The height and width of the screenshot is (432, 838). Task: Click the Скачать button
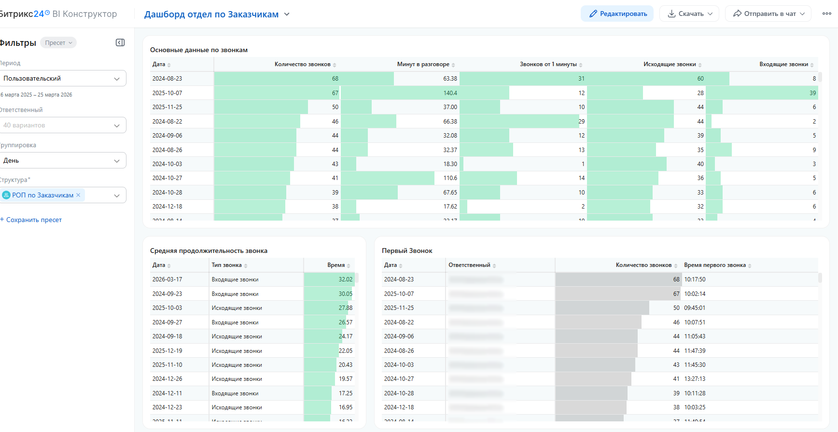689,14
